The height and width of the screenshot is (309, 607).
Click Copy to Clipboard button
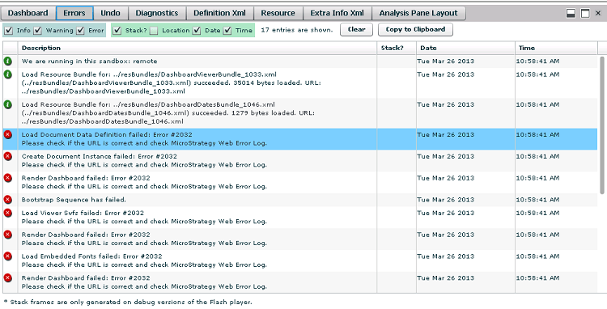(415, 29)
